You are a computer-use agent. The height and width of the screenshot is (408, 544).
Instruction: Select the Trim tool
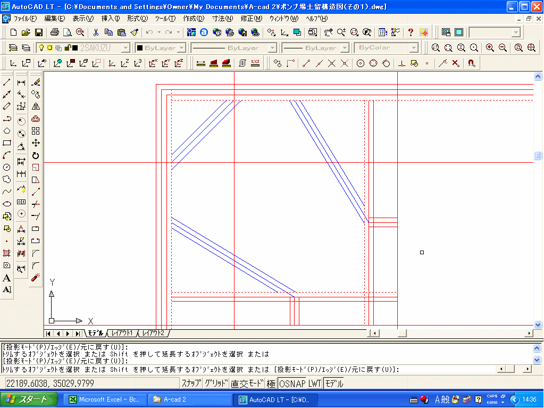tap(36, 204)
